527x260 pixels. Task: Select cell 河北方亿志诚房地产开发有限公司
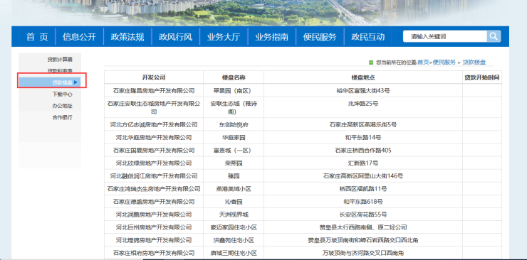point(154,124)
